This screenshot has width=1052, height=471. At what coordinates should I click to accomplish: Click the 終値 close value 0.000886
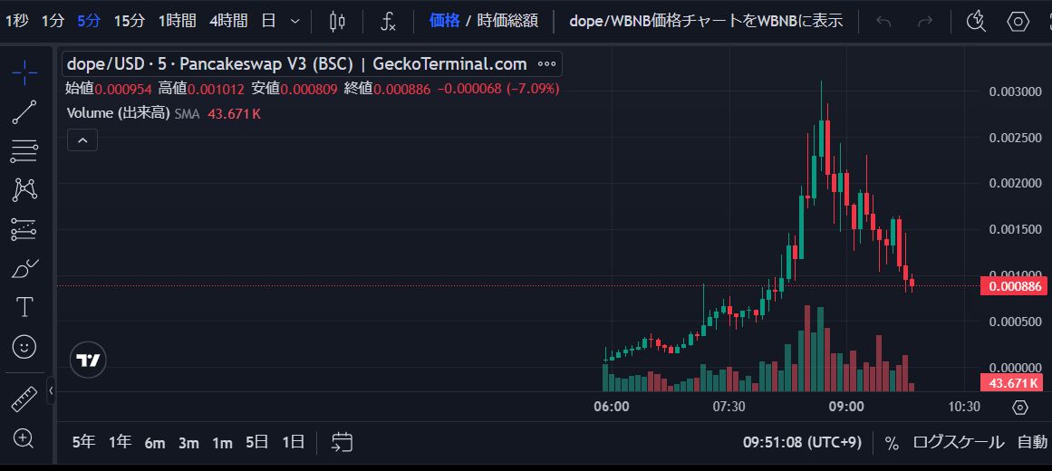401,89
